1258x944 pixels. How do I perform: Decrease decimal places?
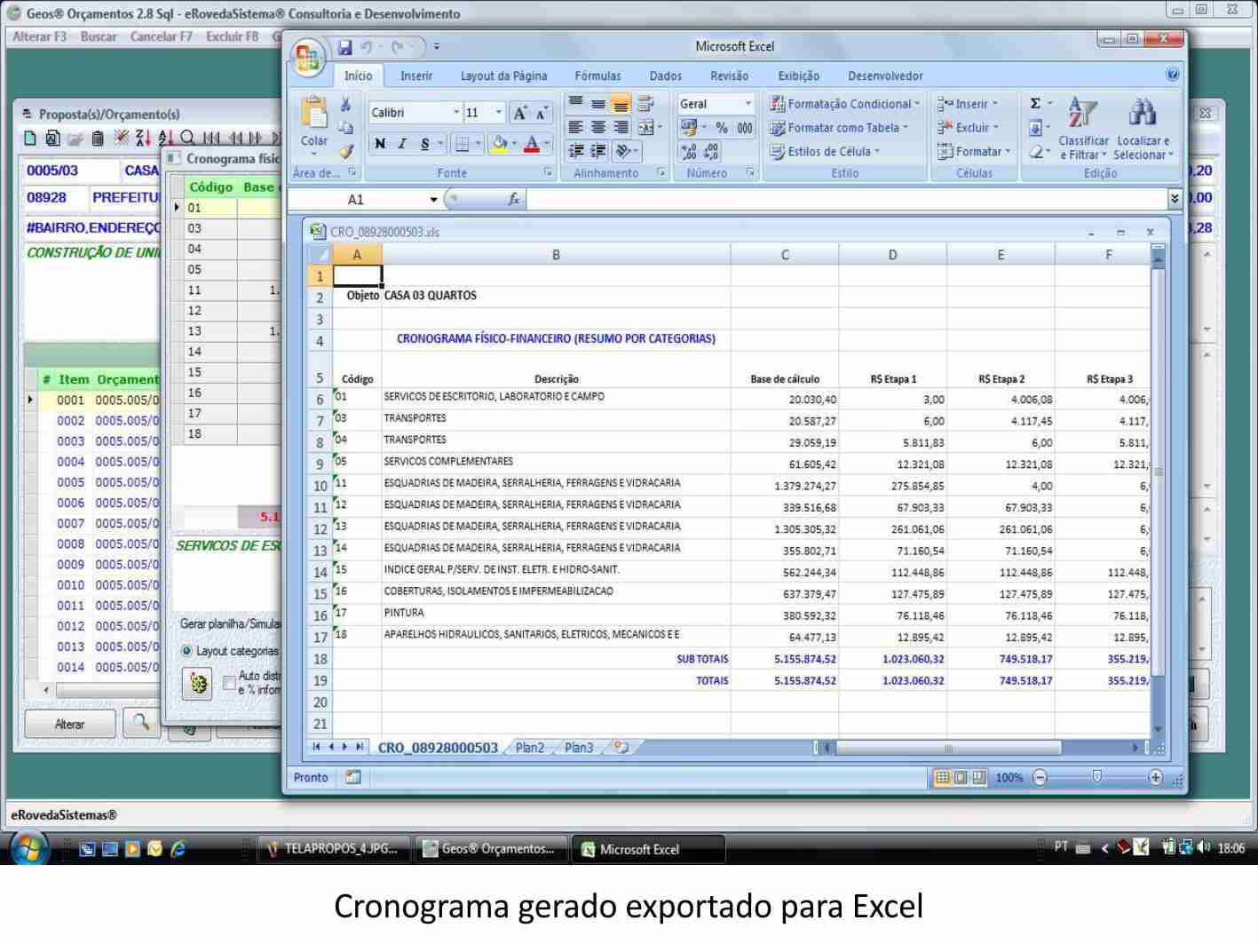[711, 153]
